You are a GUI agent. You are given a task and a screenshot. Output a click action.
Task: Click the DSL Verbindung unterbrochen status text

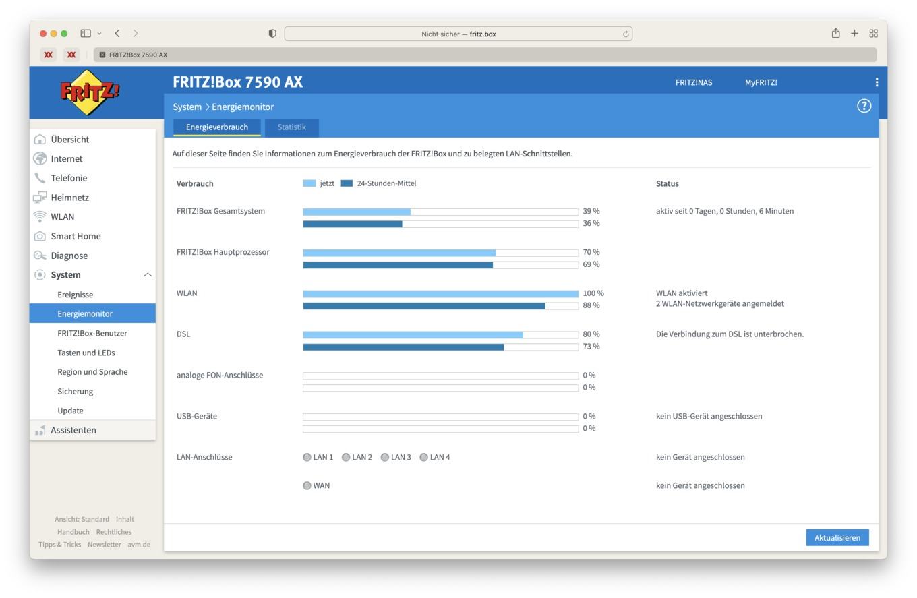pyautogui.click(x=730, y=334)
